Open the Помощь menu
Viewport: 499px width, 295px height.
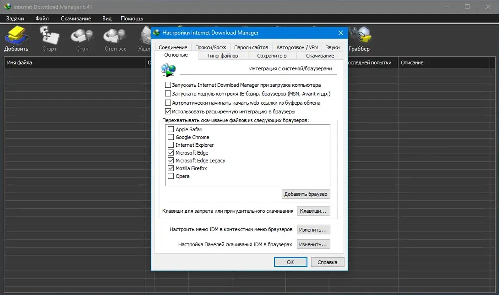[132, 19]
